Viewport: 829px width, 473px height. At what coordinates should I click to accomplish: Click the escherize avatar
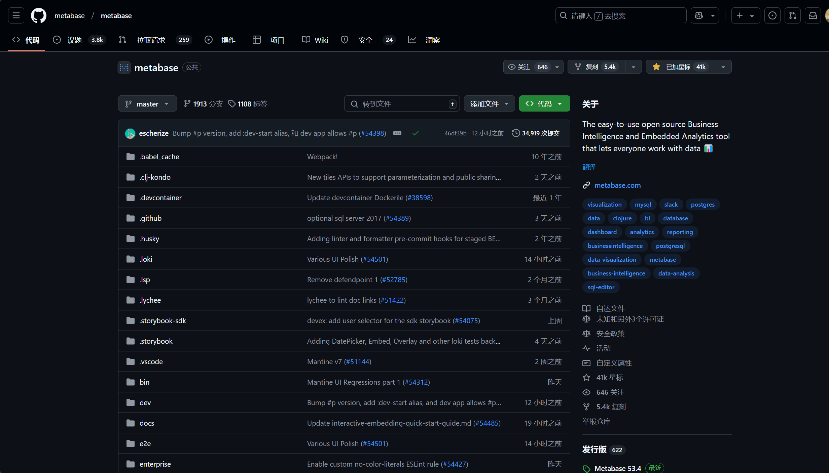[130, 133]
